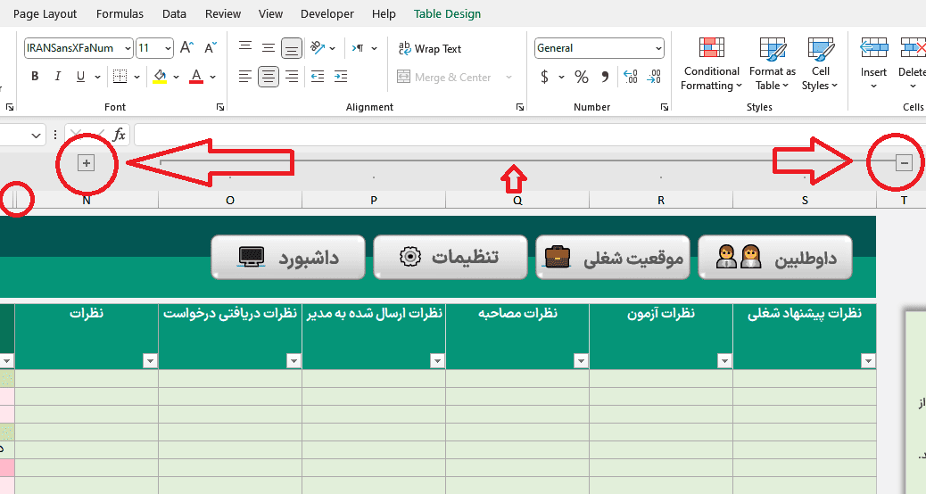
Task: Click the موقعیت شغلی button
Action: pyautogui.click(x=613, y=258)
